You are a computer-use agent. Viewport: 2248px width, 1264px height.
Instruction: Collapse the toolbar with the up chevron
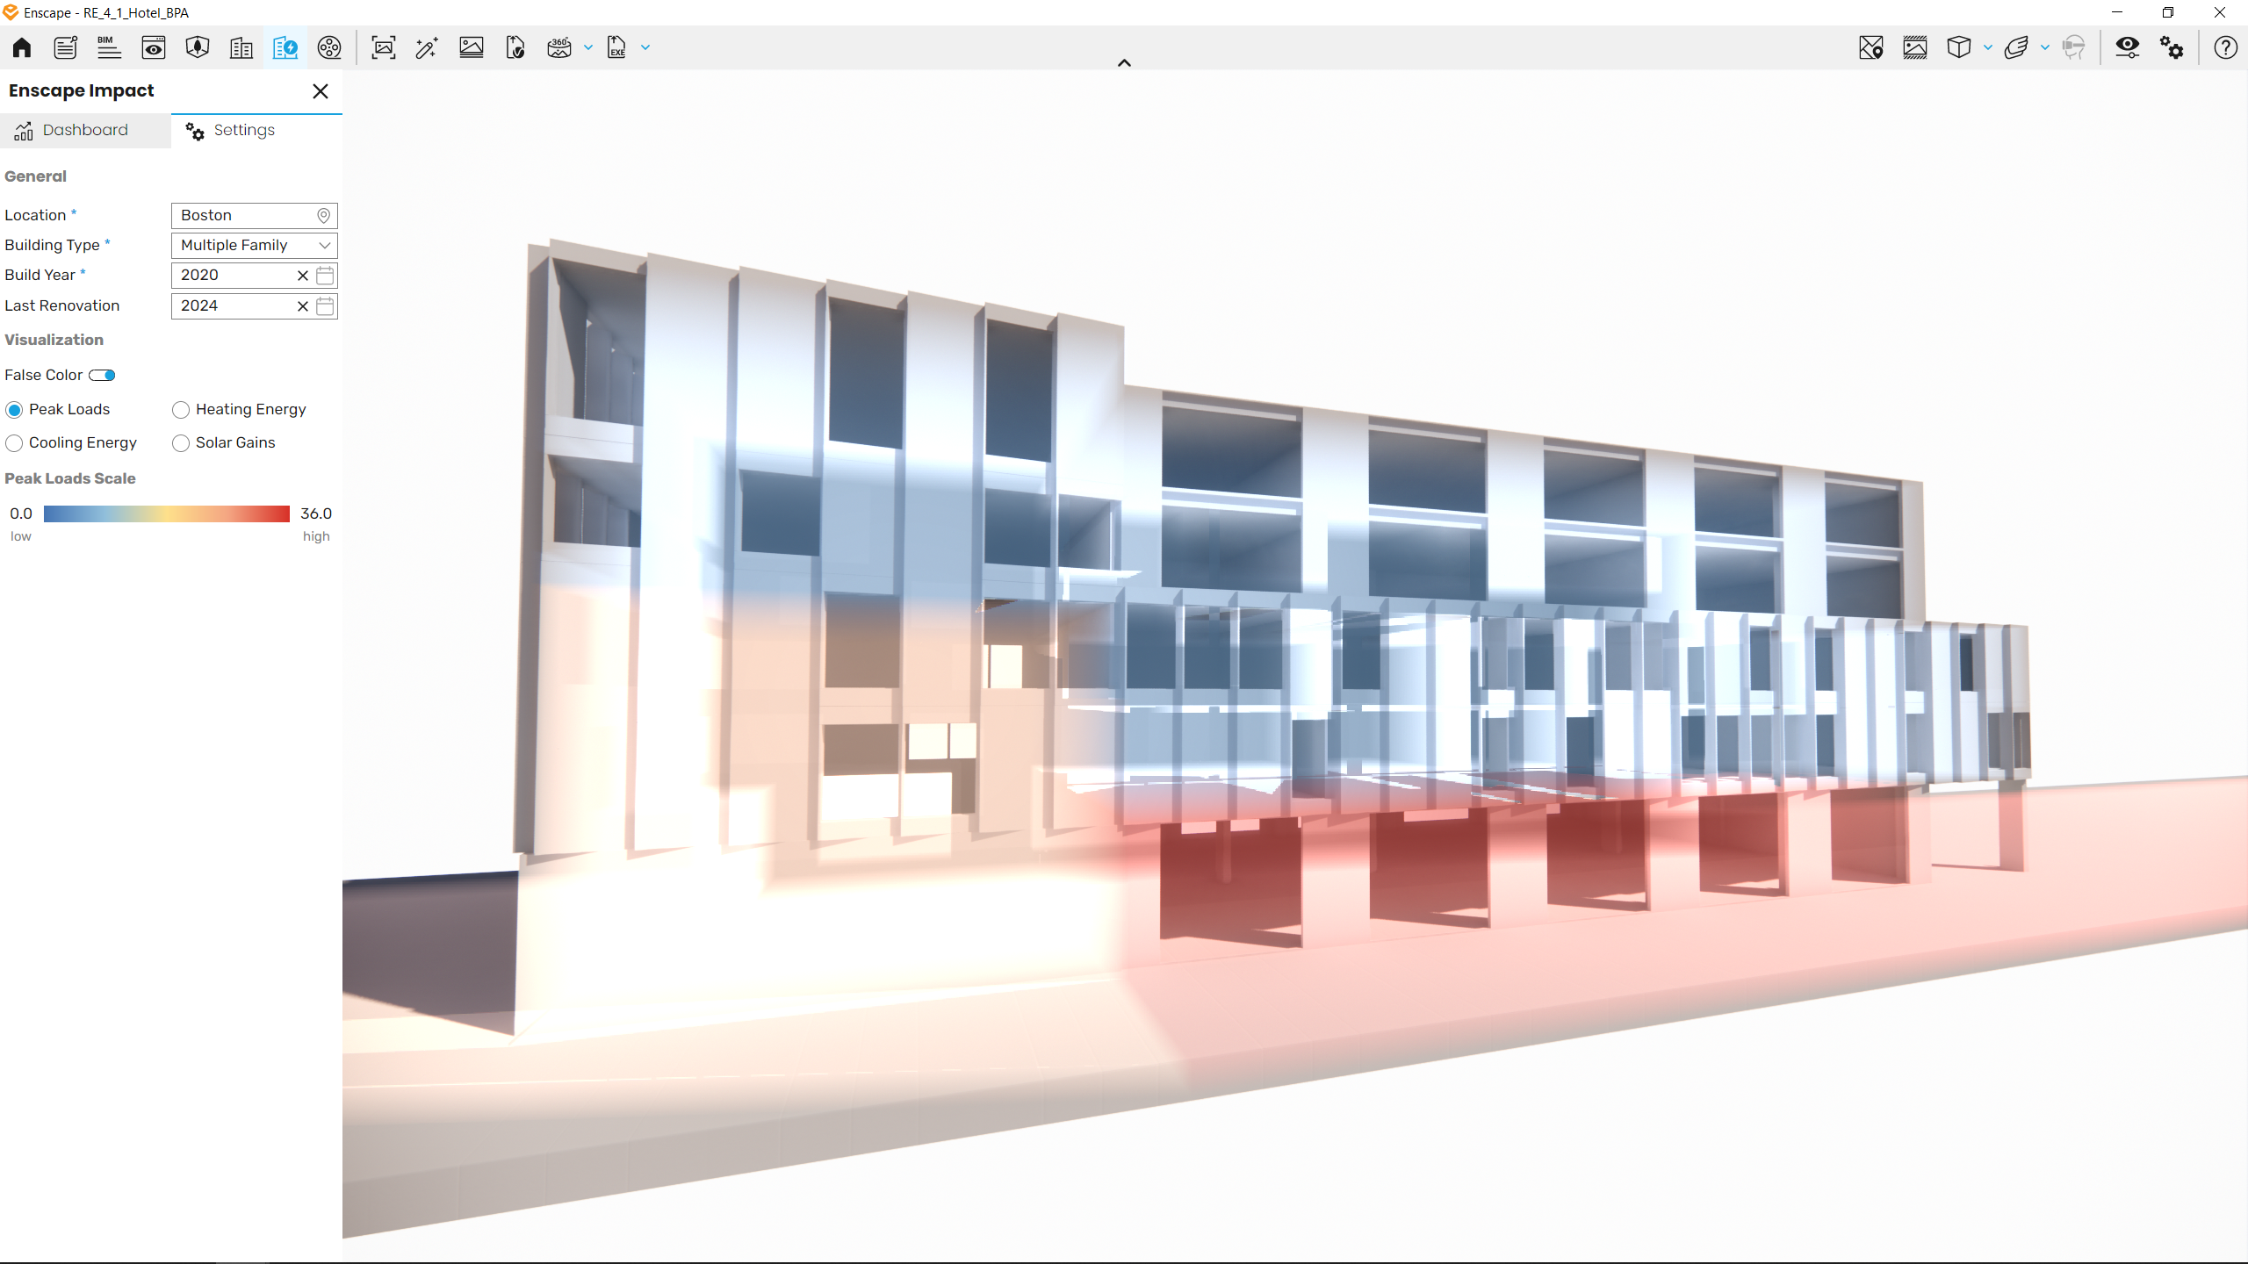(x=1124, y=63)
